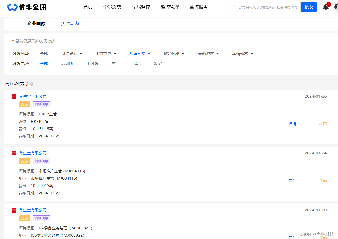
Task: Select 全部 under 风险等级
Action: tap(44, 64)
